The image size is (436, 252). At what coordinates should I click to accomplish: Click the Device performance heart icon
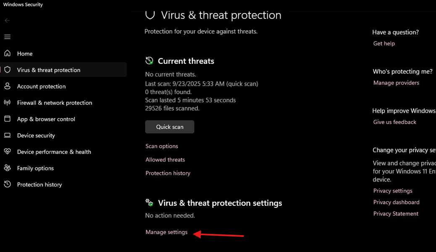[x=7, y=152]
